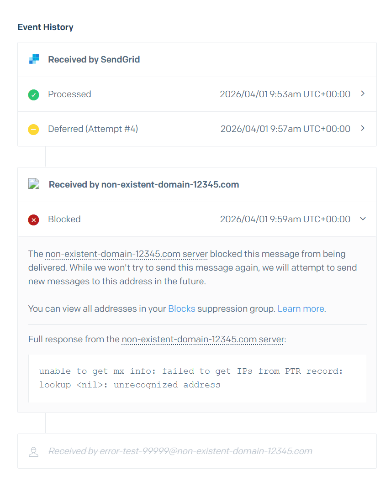Expand the Processed event row
Image resolution: width=391 pixels, height=486 pixels.
(x=363, y=94)
